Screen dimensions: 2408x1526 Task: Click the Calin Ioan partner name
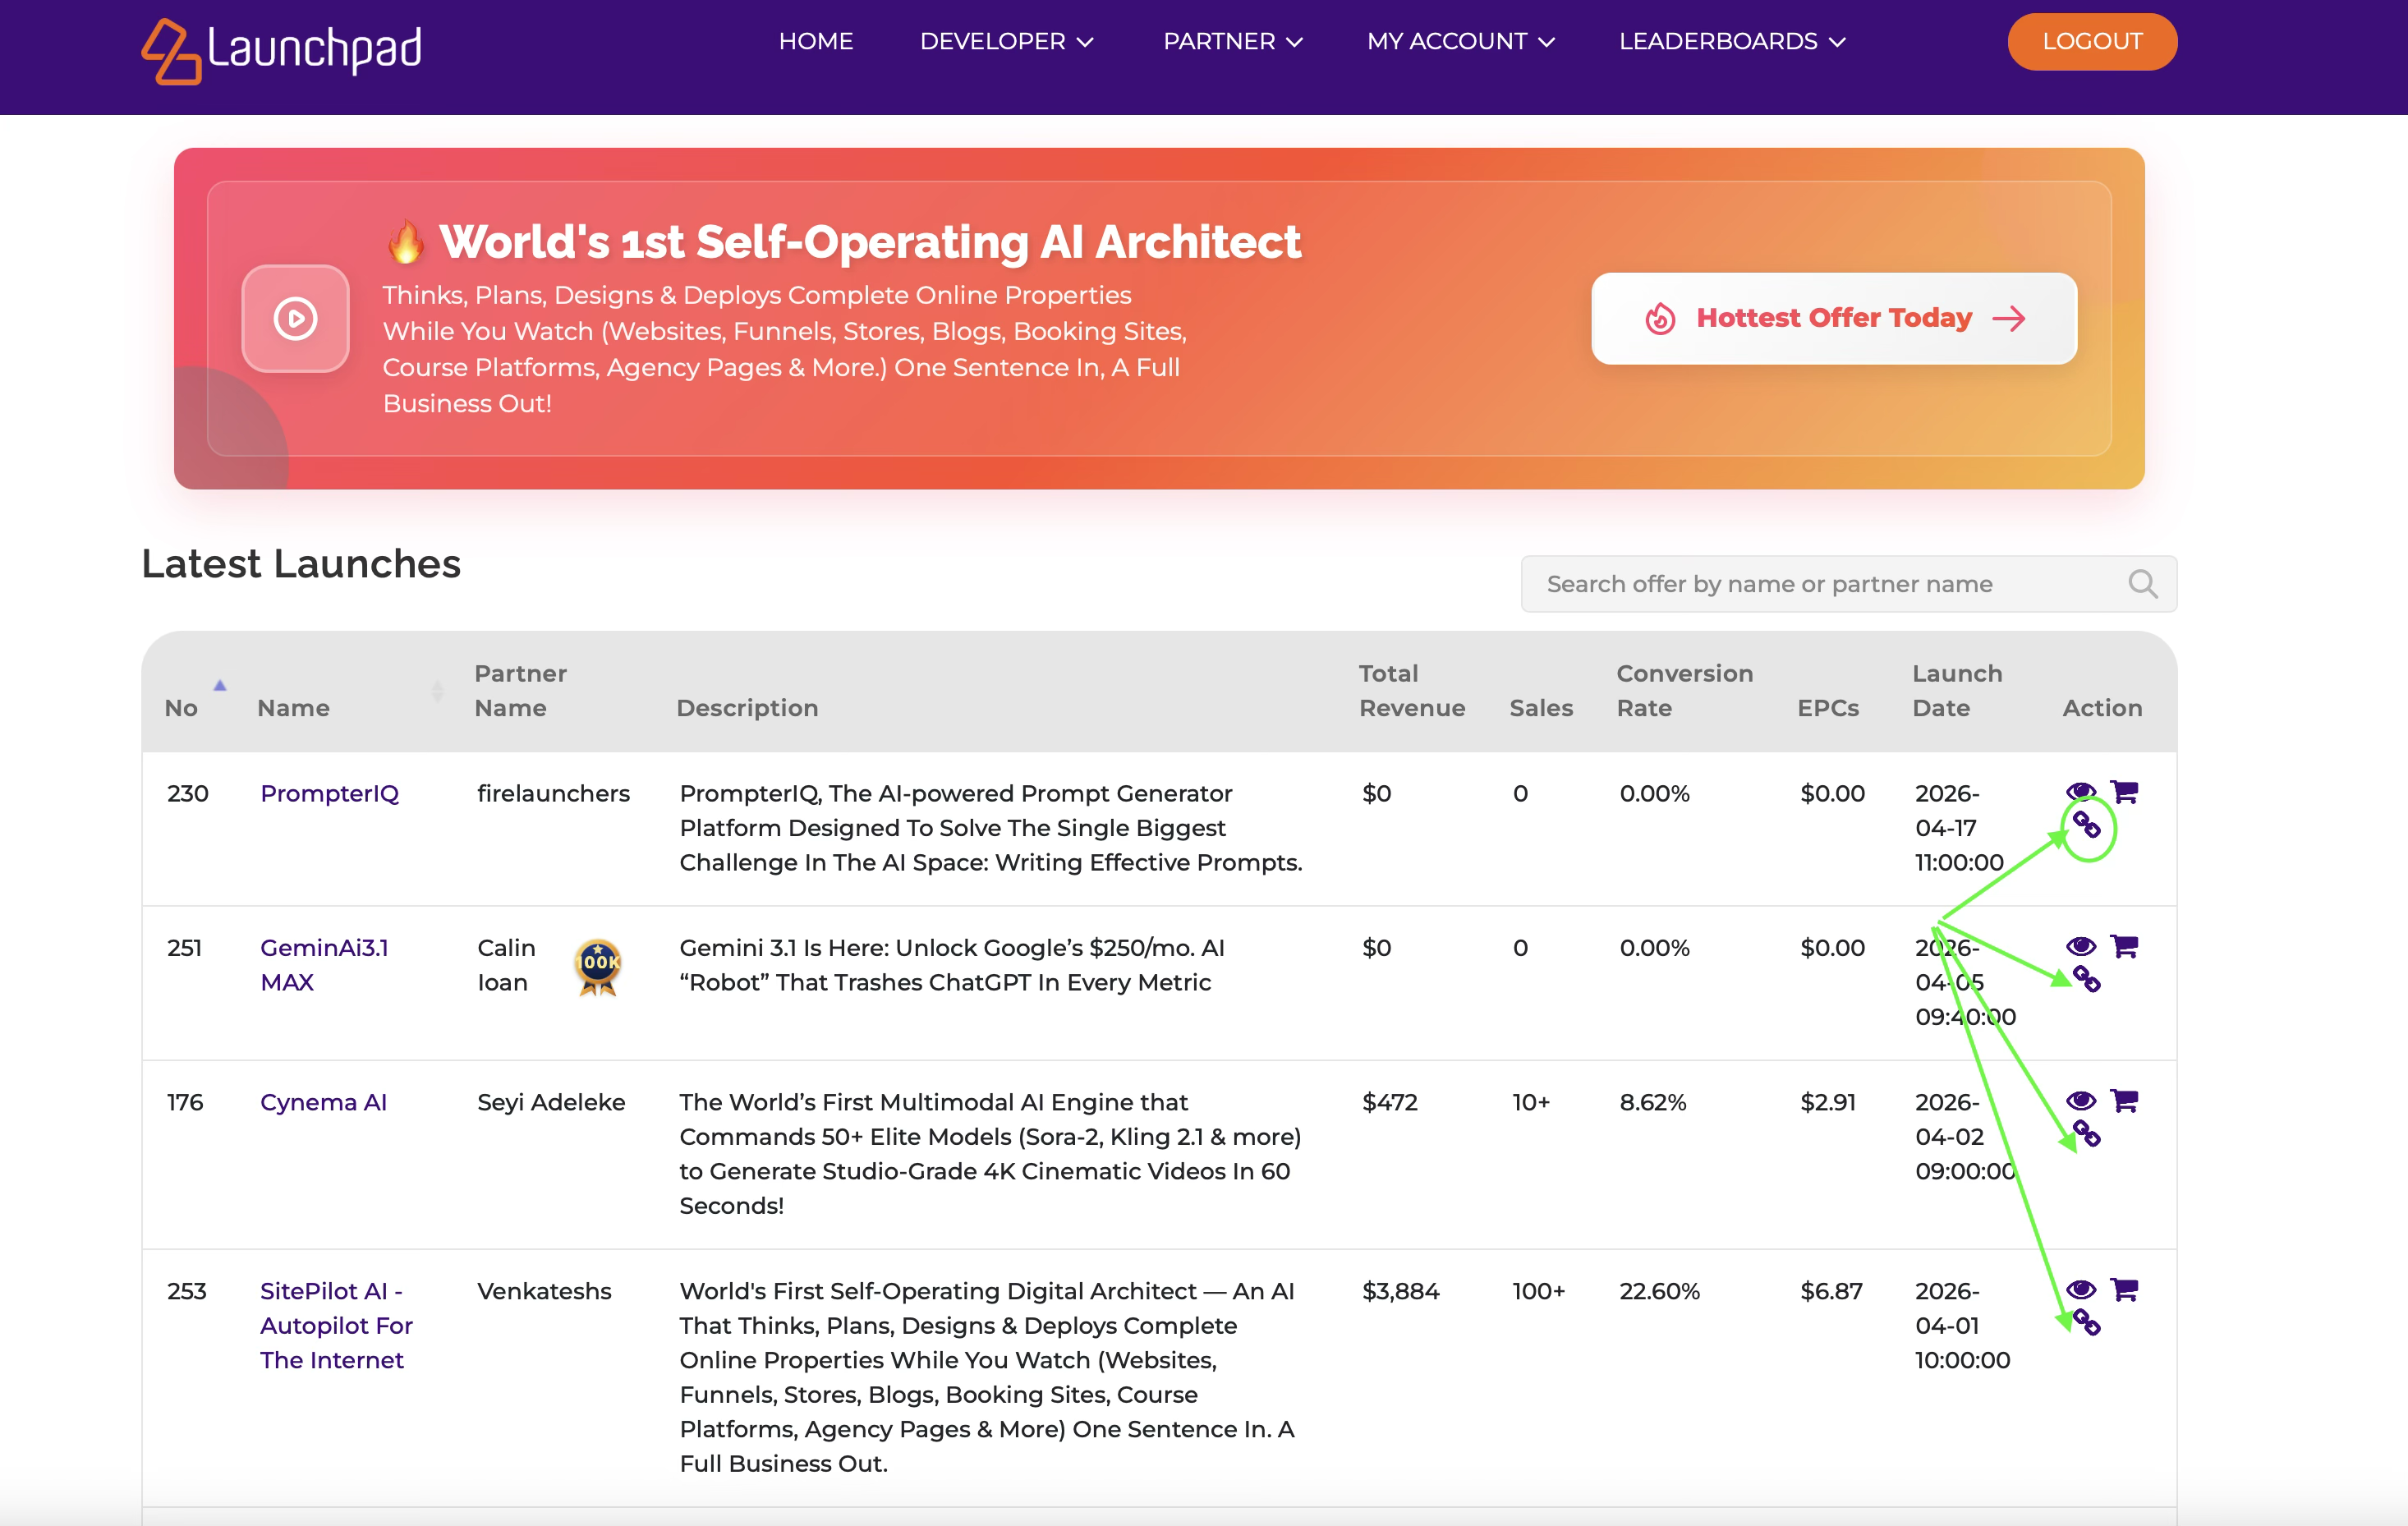coord(506,965)
